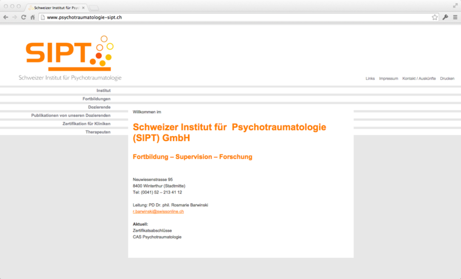Viewport: 461px width, 279px height.
Task: Click the 8400 Winterthur (Stadtmitte) line
Action: coord(159,186)
